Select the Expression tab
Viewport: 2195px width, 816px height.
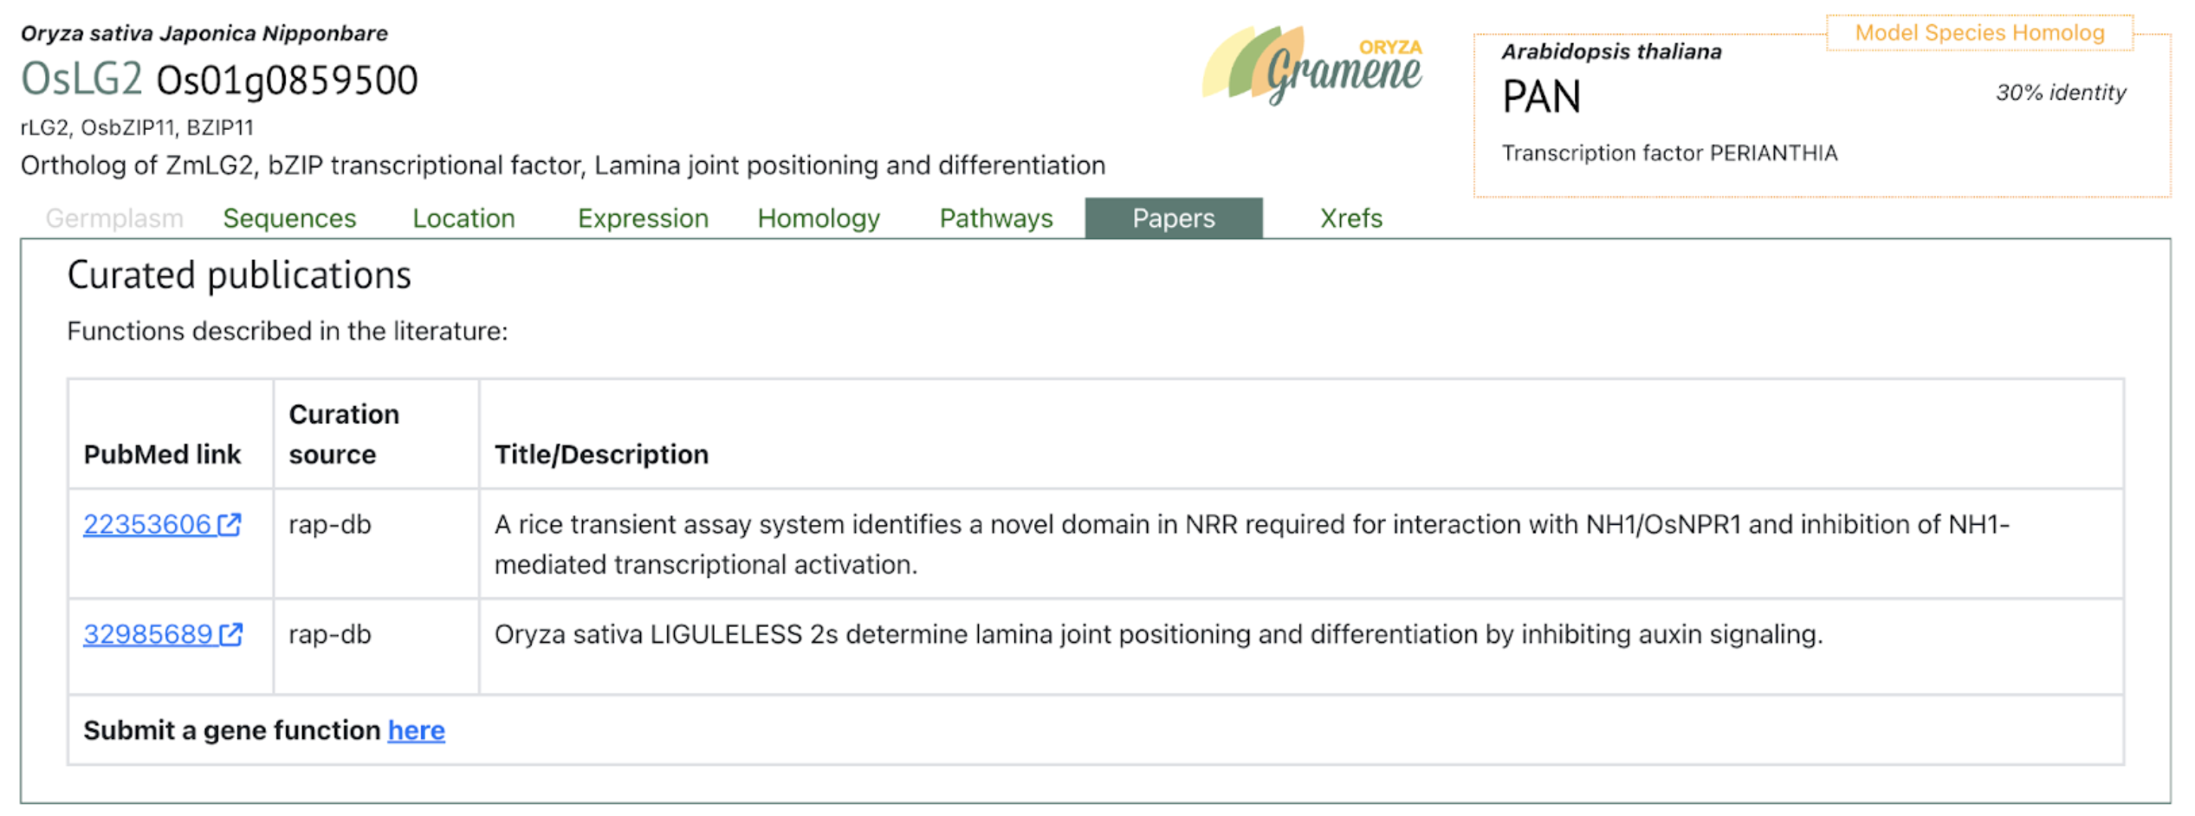point(643,218)
